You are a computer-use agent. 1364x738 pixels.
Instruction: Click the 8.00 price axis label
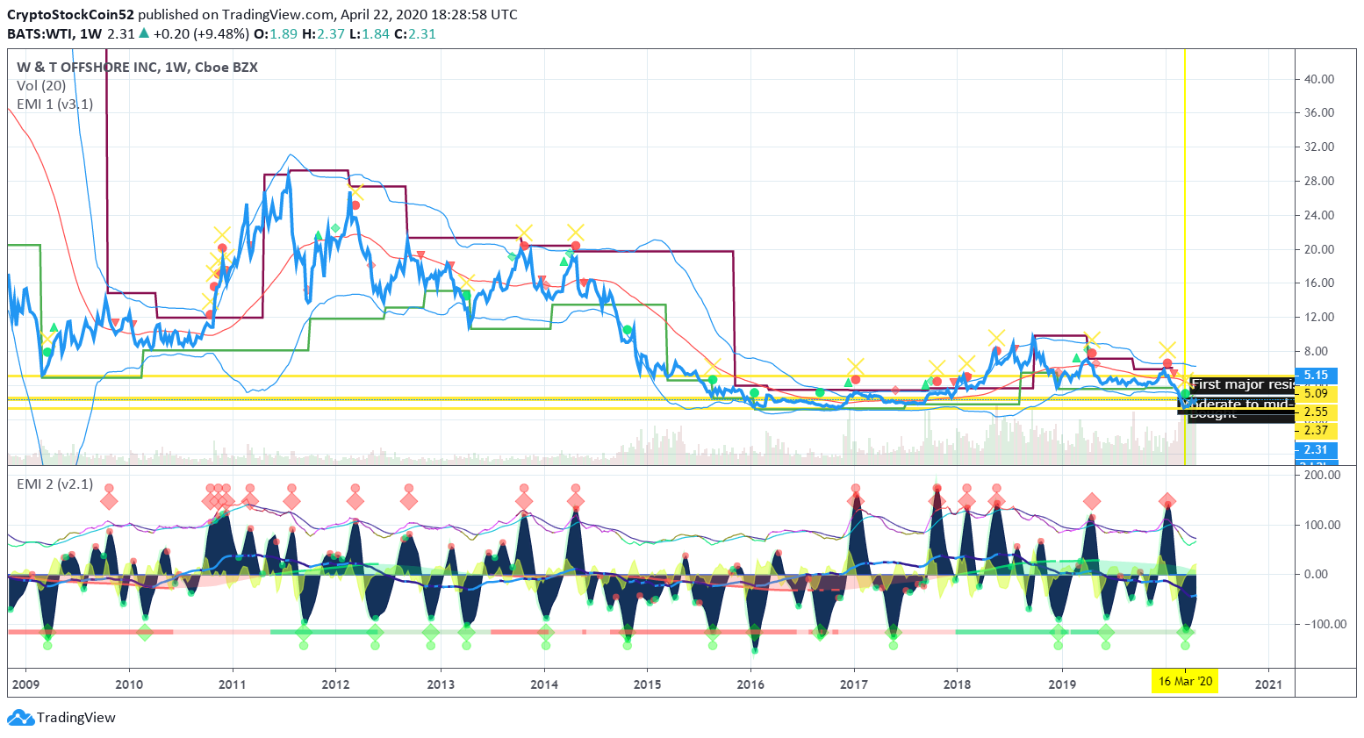[1317, 352]
